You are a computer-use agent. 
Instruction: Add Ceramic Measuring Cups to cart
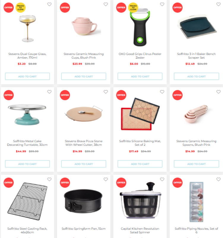click(84, 76)
